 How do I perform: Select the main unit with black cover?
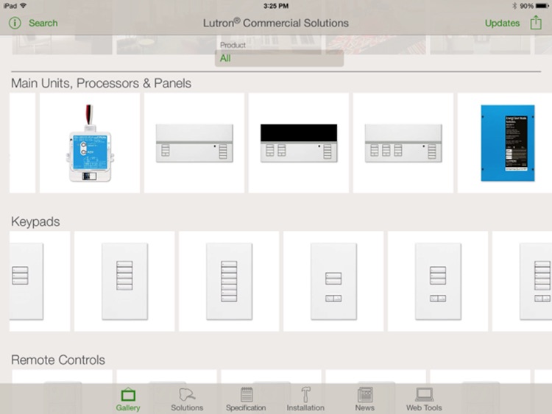[299, 143]
